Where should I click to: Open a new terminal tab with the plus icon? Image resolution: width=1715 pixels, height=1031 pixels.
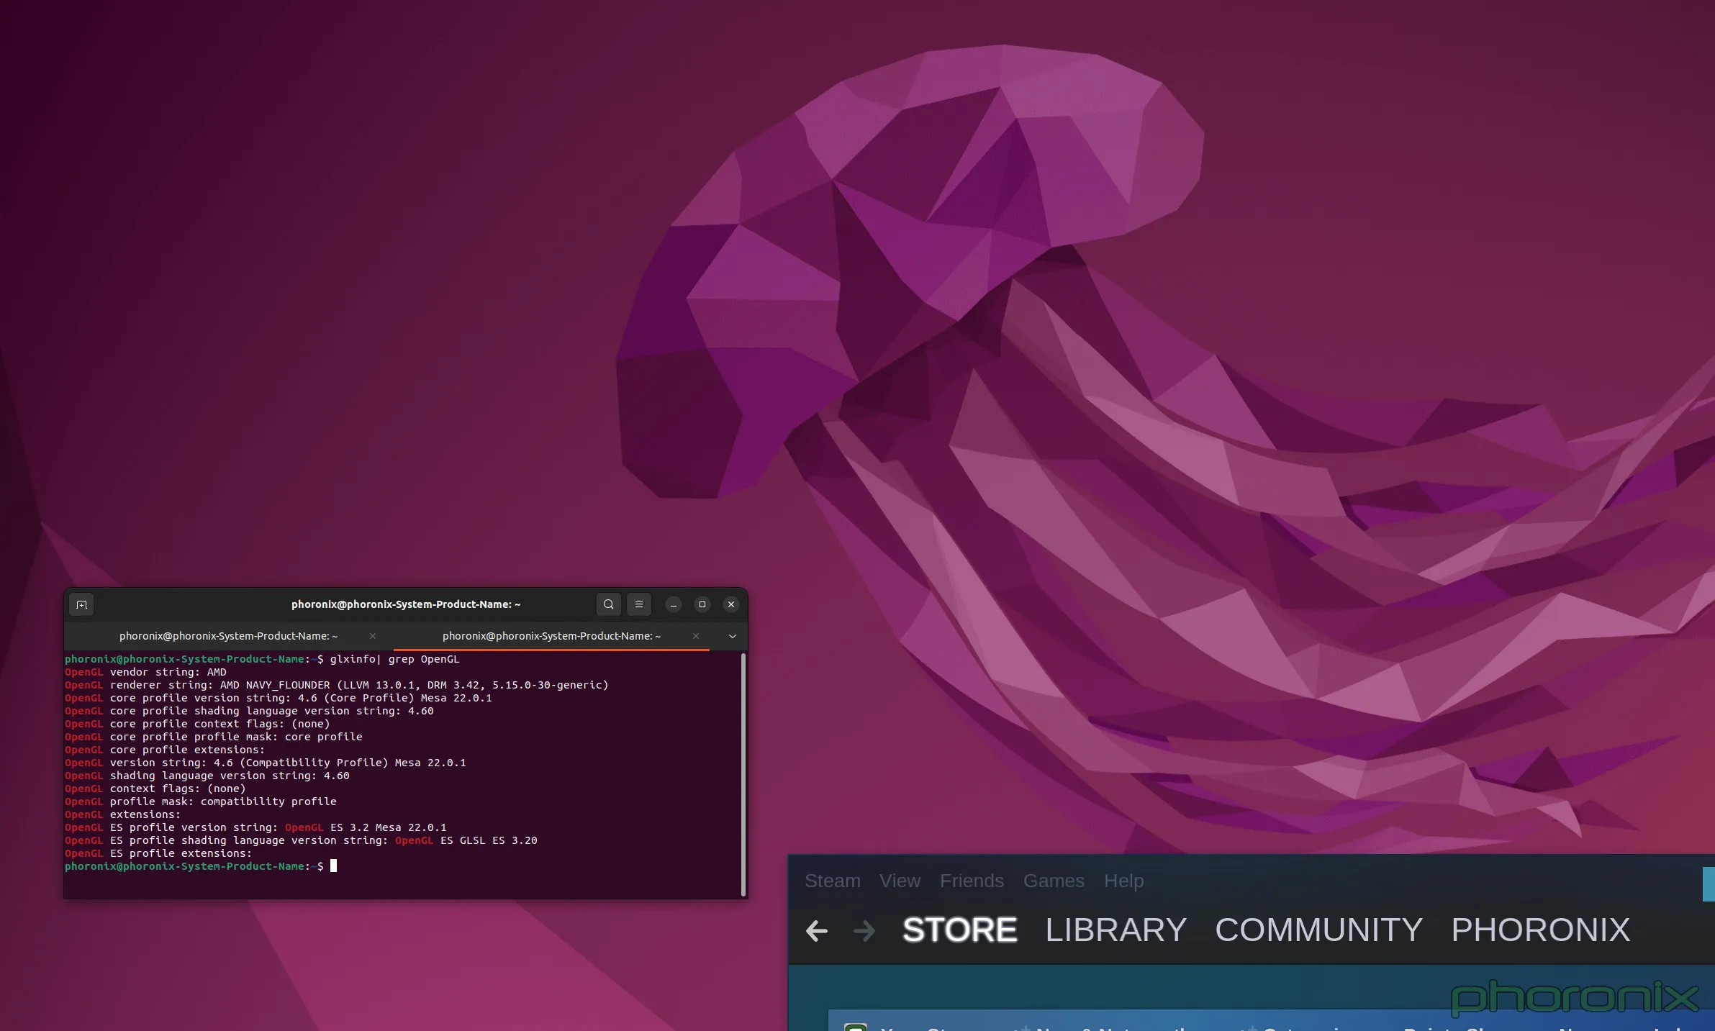point(81,604)
